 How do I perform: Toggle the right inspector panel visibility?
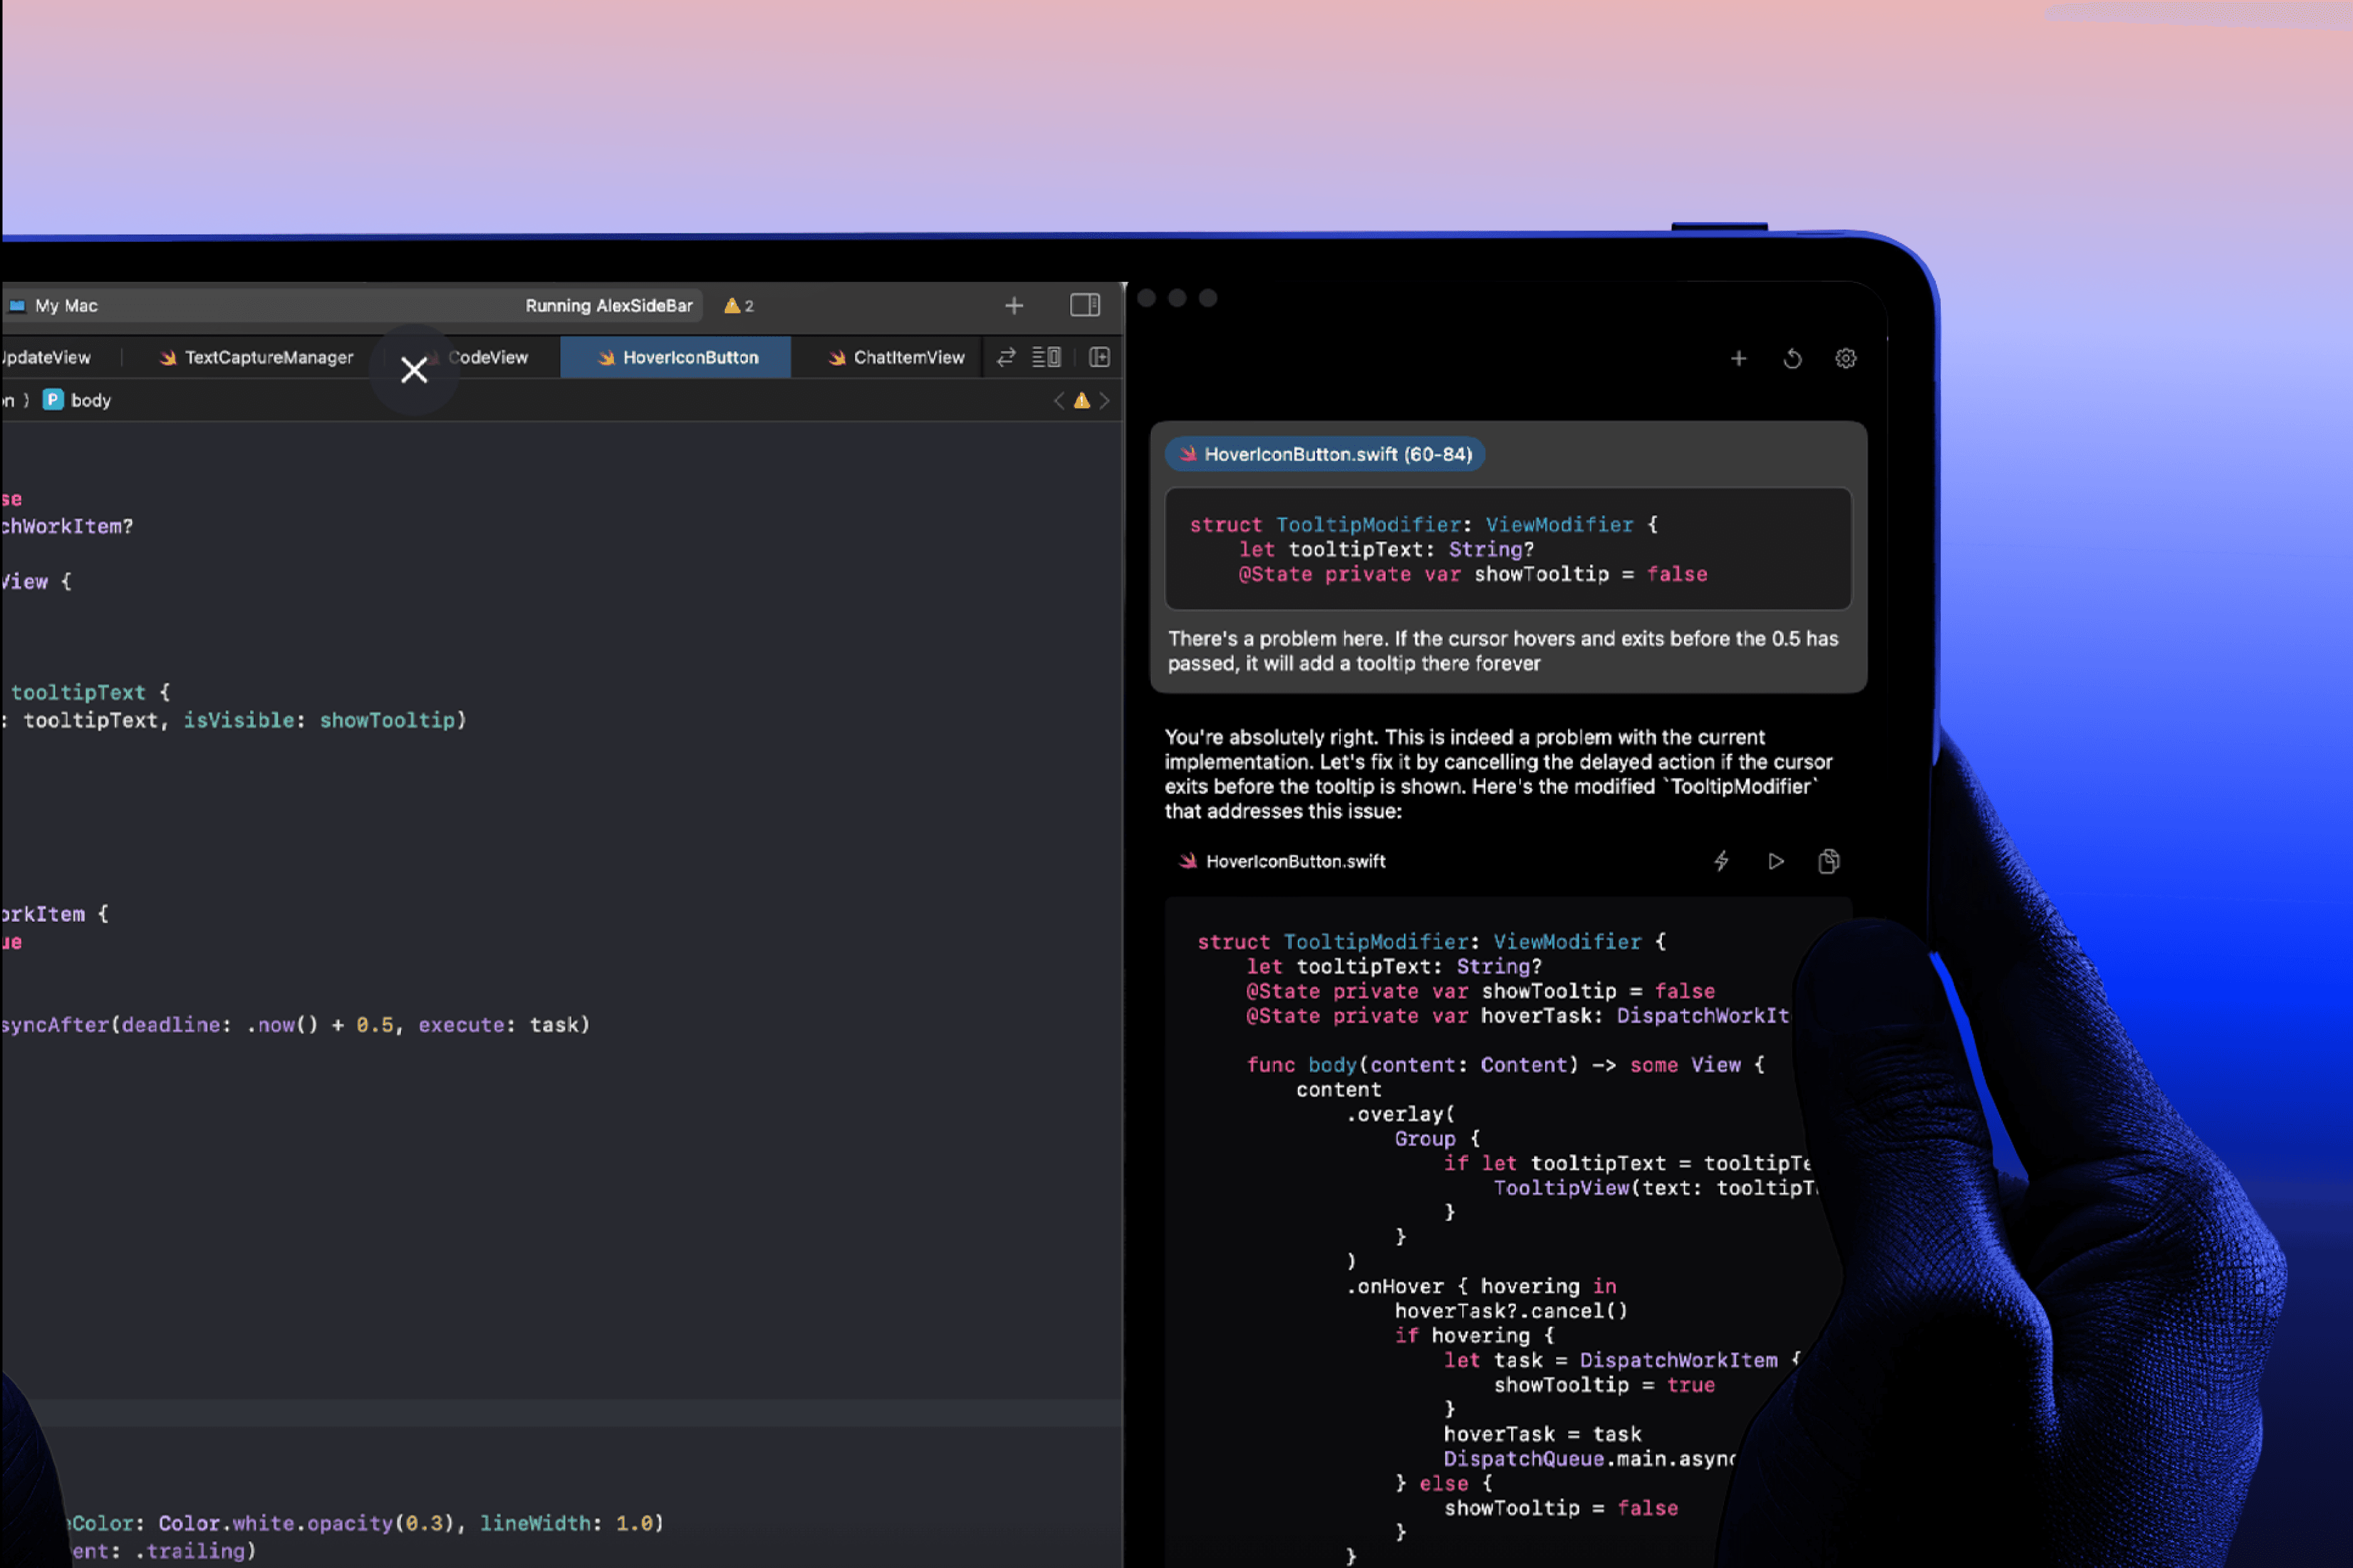click(1084, 305)
